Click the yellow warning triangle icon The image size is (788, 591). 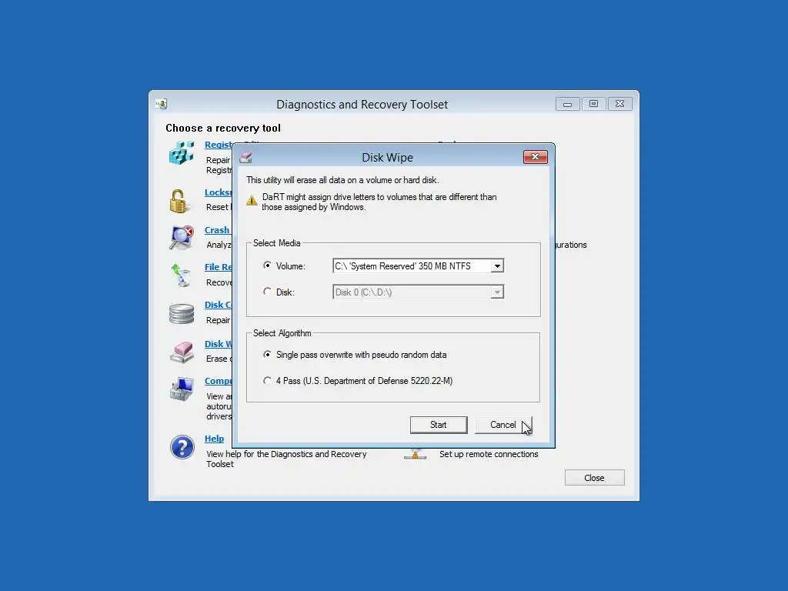coord(252,201)
